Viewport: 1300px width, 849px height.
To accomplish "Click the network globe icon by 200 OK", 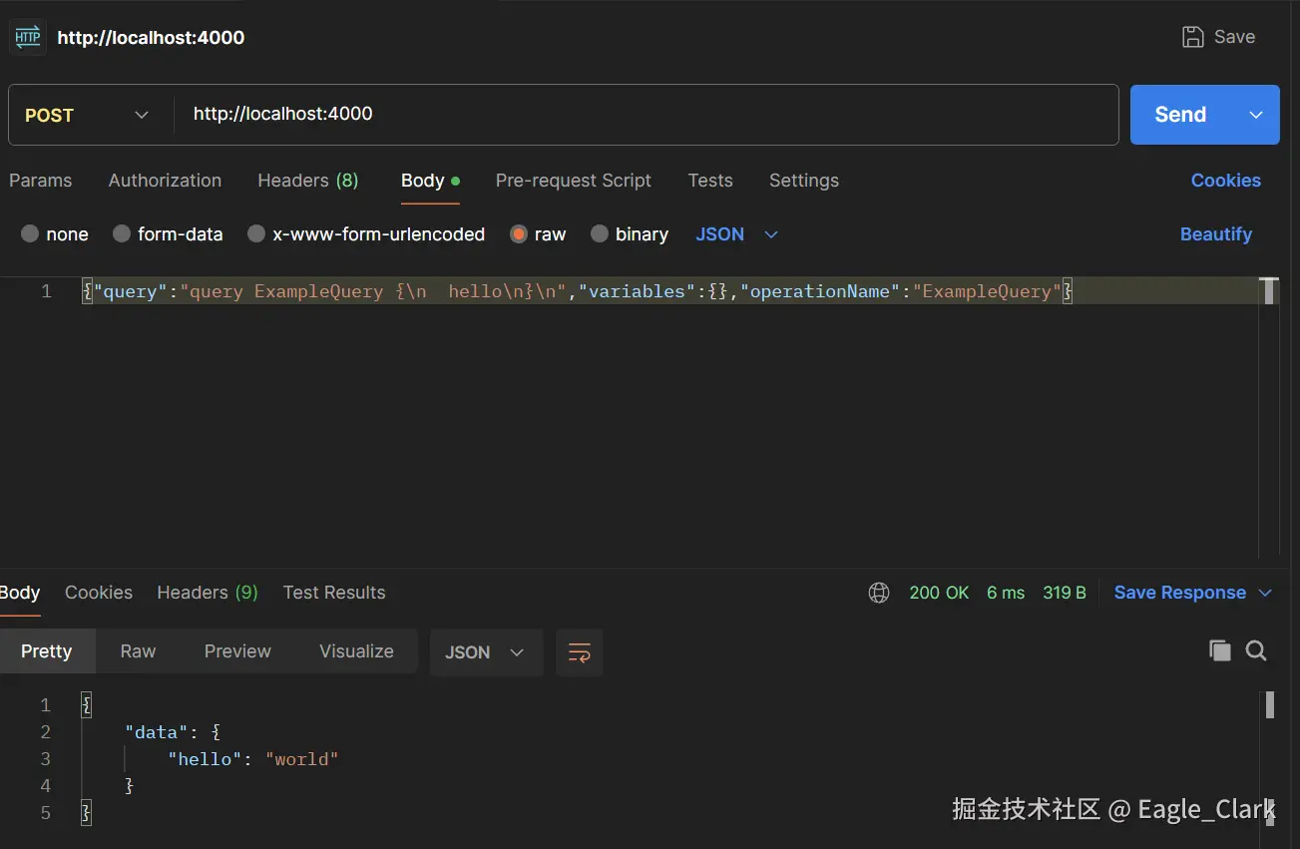I will [x=879, y=593].
